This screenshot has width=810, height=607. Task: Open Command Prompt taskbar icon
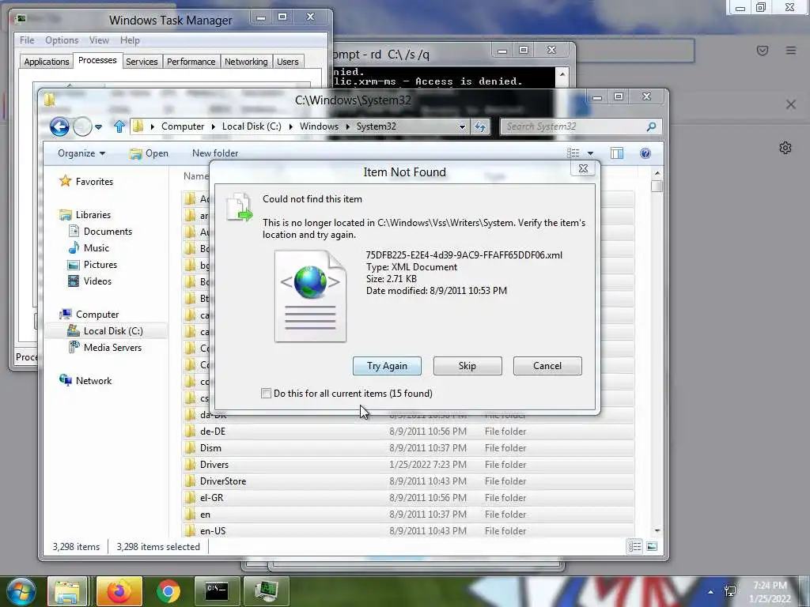(x=217, y=591)
